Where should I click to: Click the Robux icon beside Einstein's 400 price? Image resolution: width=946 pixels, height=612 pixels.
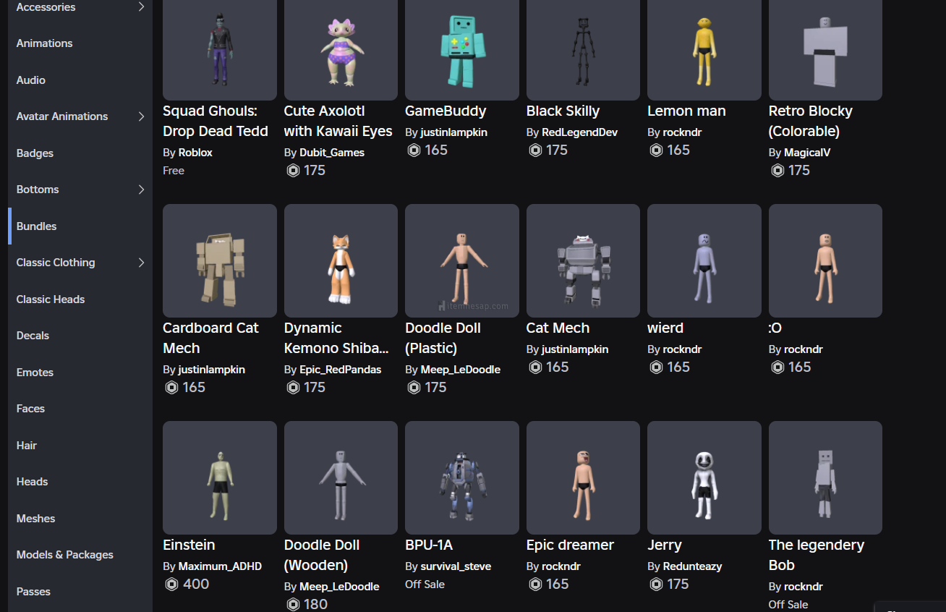pos(171,585)
